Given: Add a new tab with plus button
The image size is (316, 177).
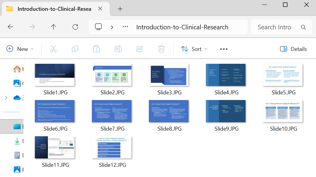Looking at the screenshot, I should [x=120, y=9].
